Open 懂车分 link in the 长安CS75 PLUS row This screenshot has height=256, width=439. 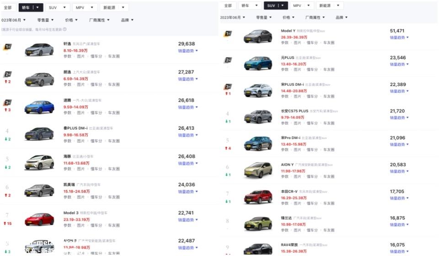click(x=312, y=123)
